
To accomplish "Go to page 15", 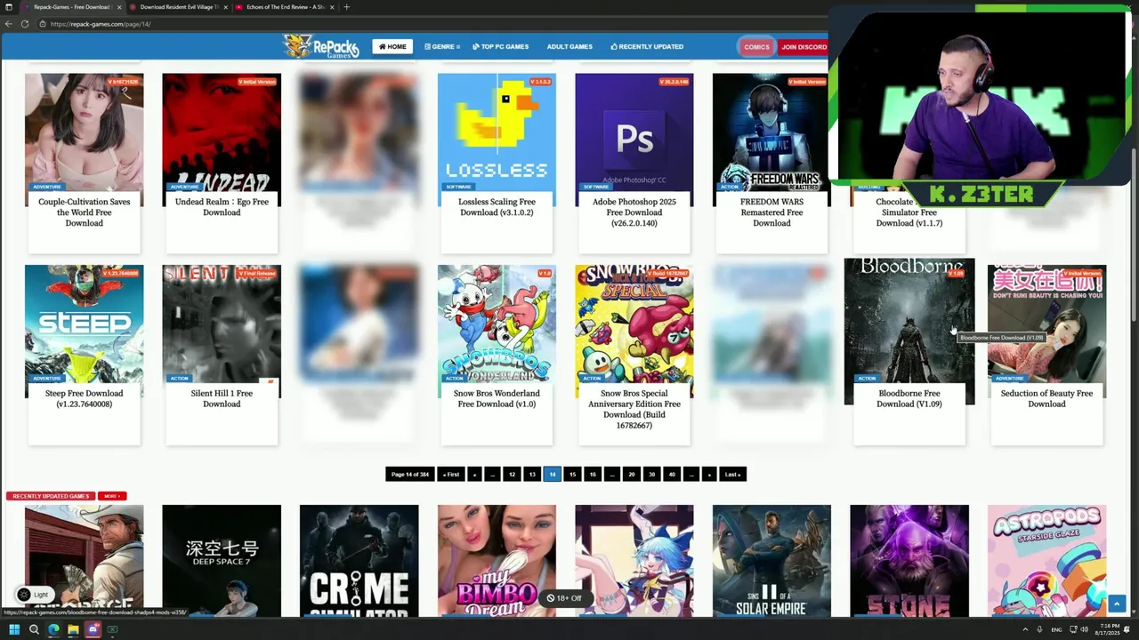I will pyautogui.click(x=572, y=474).
